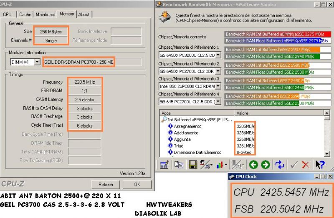Click the 3261MB/s Triad value

tap(245, 146)
